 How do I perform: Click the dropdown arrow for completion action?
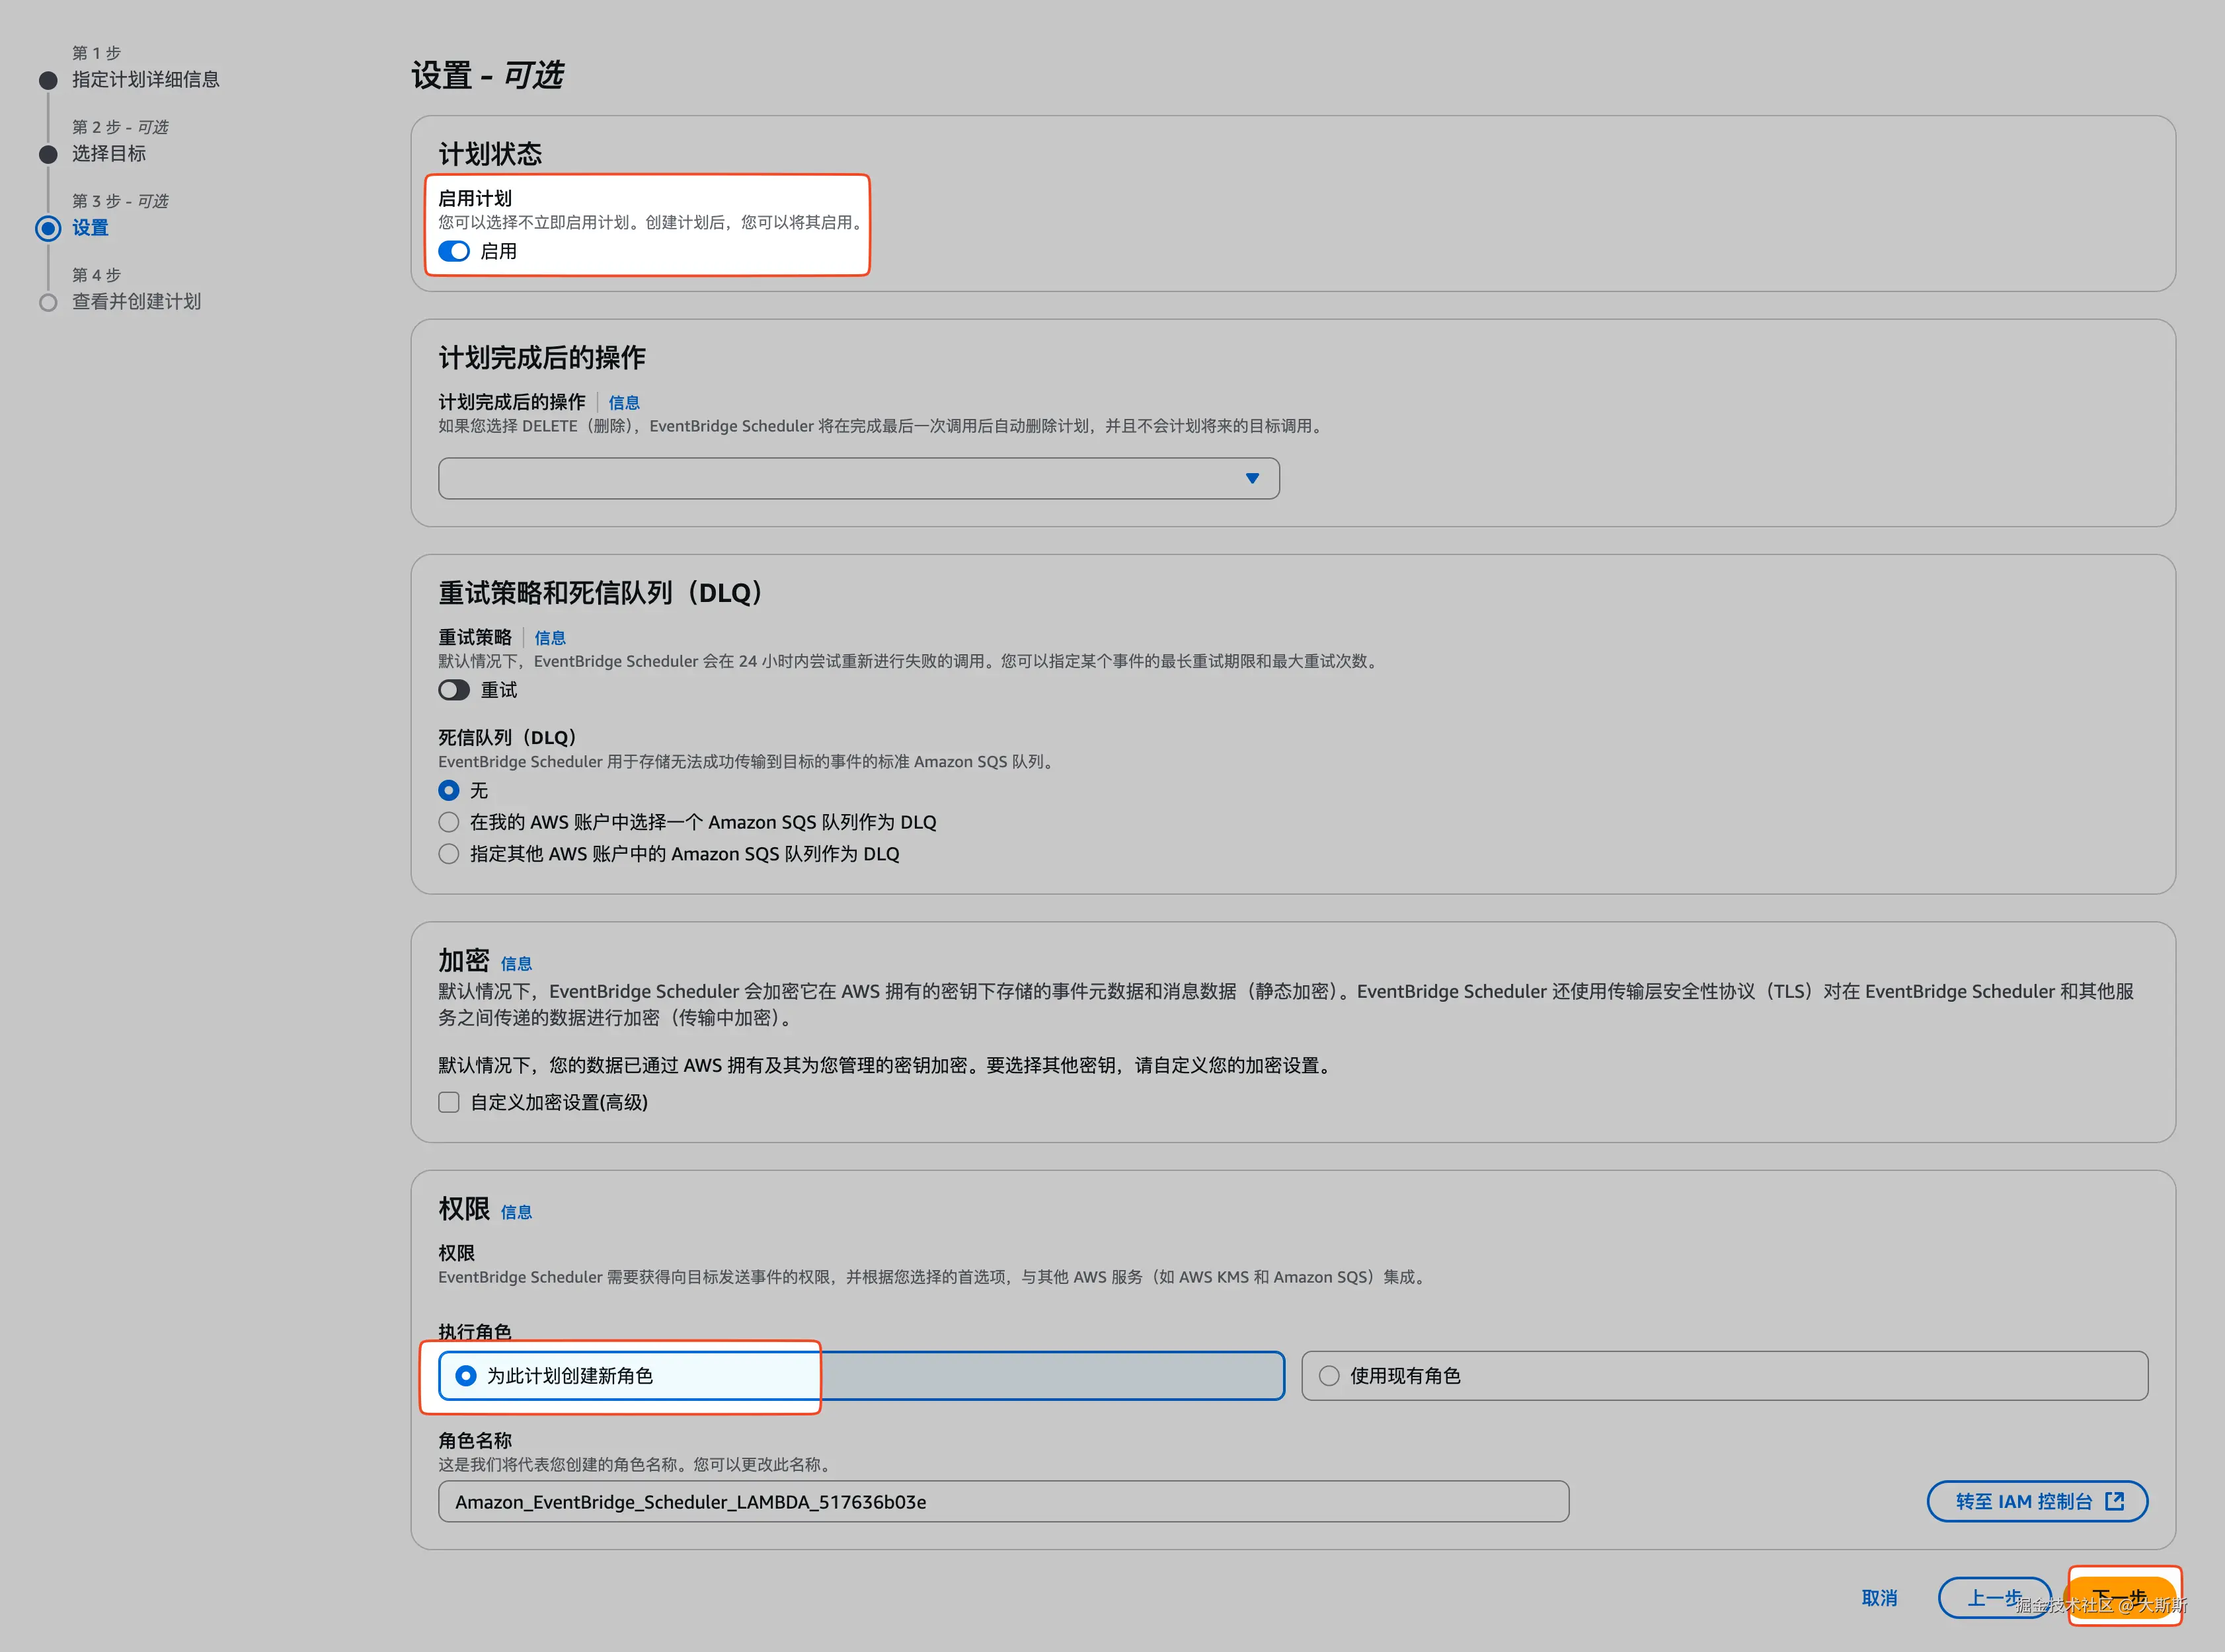1251,478
